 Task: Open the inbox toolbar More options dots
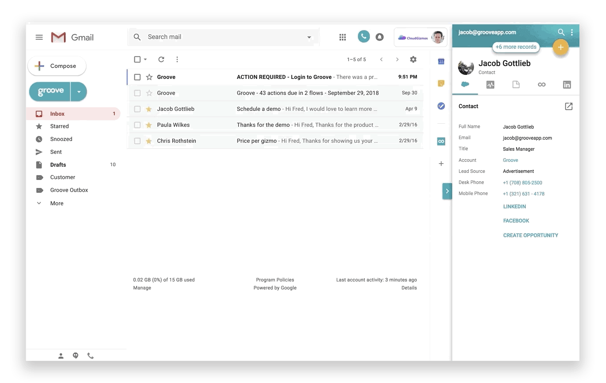(x=177, y=59)
